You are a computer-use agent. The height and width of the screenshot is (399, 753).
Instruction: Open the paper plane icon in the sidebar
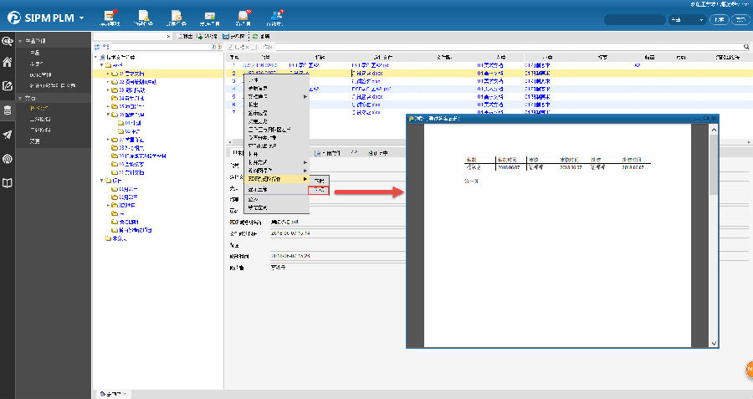pos(8,135)
